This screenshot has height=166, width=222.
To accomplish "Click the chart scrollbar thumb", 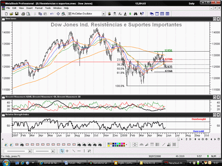I will [179, 139].
